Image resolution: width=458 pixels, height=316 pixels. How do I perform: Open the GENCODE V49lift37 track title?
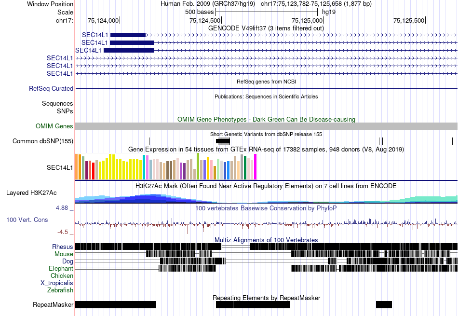pyautogui.click(x=266, y=28)
